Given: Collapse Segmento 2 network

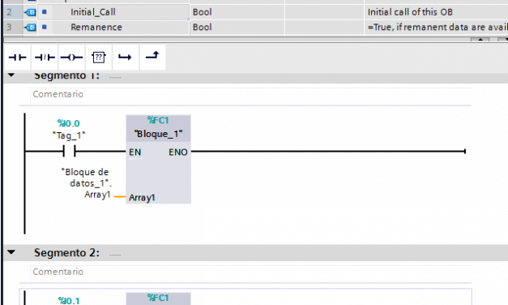Looking at the screenshot, I should [x=11, y=252].
